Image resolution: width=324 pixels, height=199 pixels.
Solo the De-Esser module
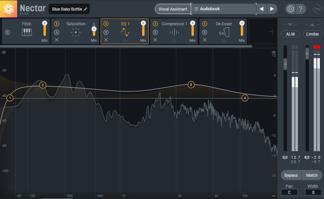point(204,32)
